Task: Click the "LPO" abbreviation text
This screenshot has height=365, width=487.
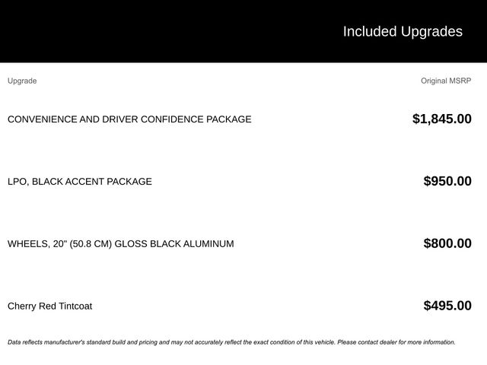Action: (x=18, y=182)
